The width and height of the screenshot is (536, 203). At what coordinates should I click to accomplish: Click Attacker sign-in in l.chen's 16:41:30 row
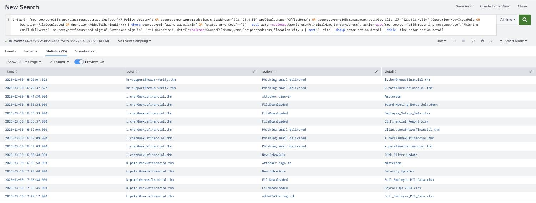click(x=277, y=97)
